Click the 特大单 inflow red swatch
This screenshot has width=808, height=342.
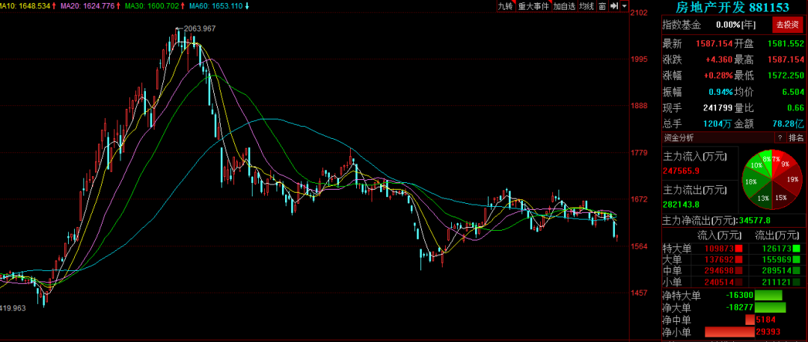pyautogui.click(x=738, y=249)
